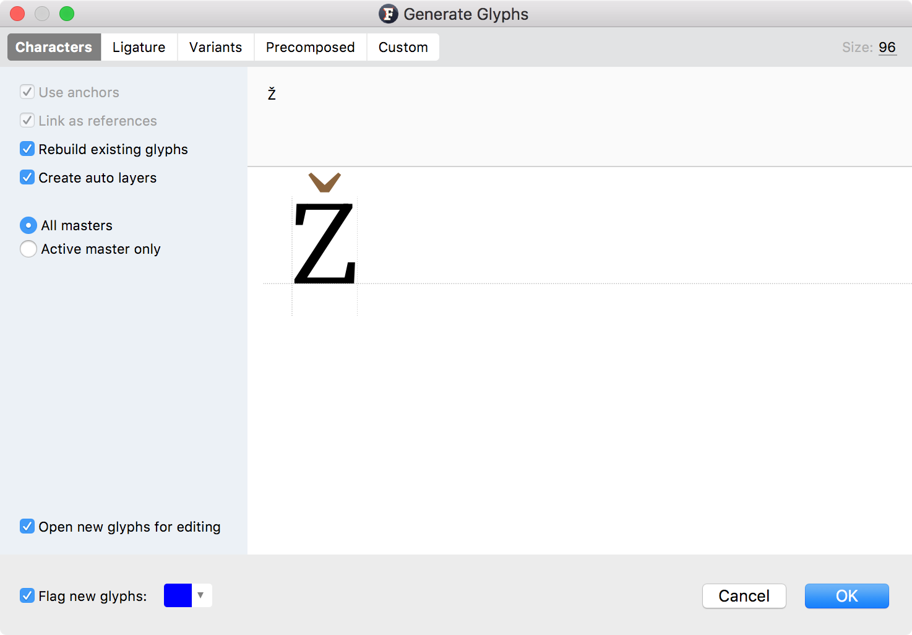The image size is (912, 635).
Task: Select Active master only radio button
Action: tap(28, 249)
